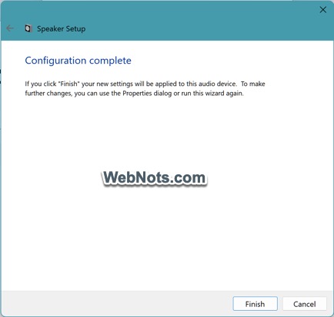Image resolution: width=334 pixels, height=317 pixels.
Task: Click the Speaker Setup title text
Action: click(x=61, y=28)
